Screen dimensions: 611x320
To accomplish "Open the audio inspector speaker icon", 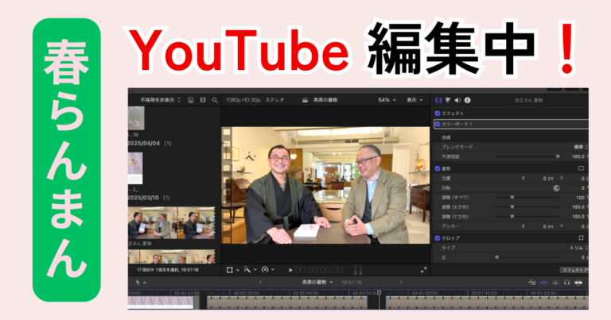I will click(x=457, y=100).
